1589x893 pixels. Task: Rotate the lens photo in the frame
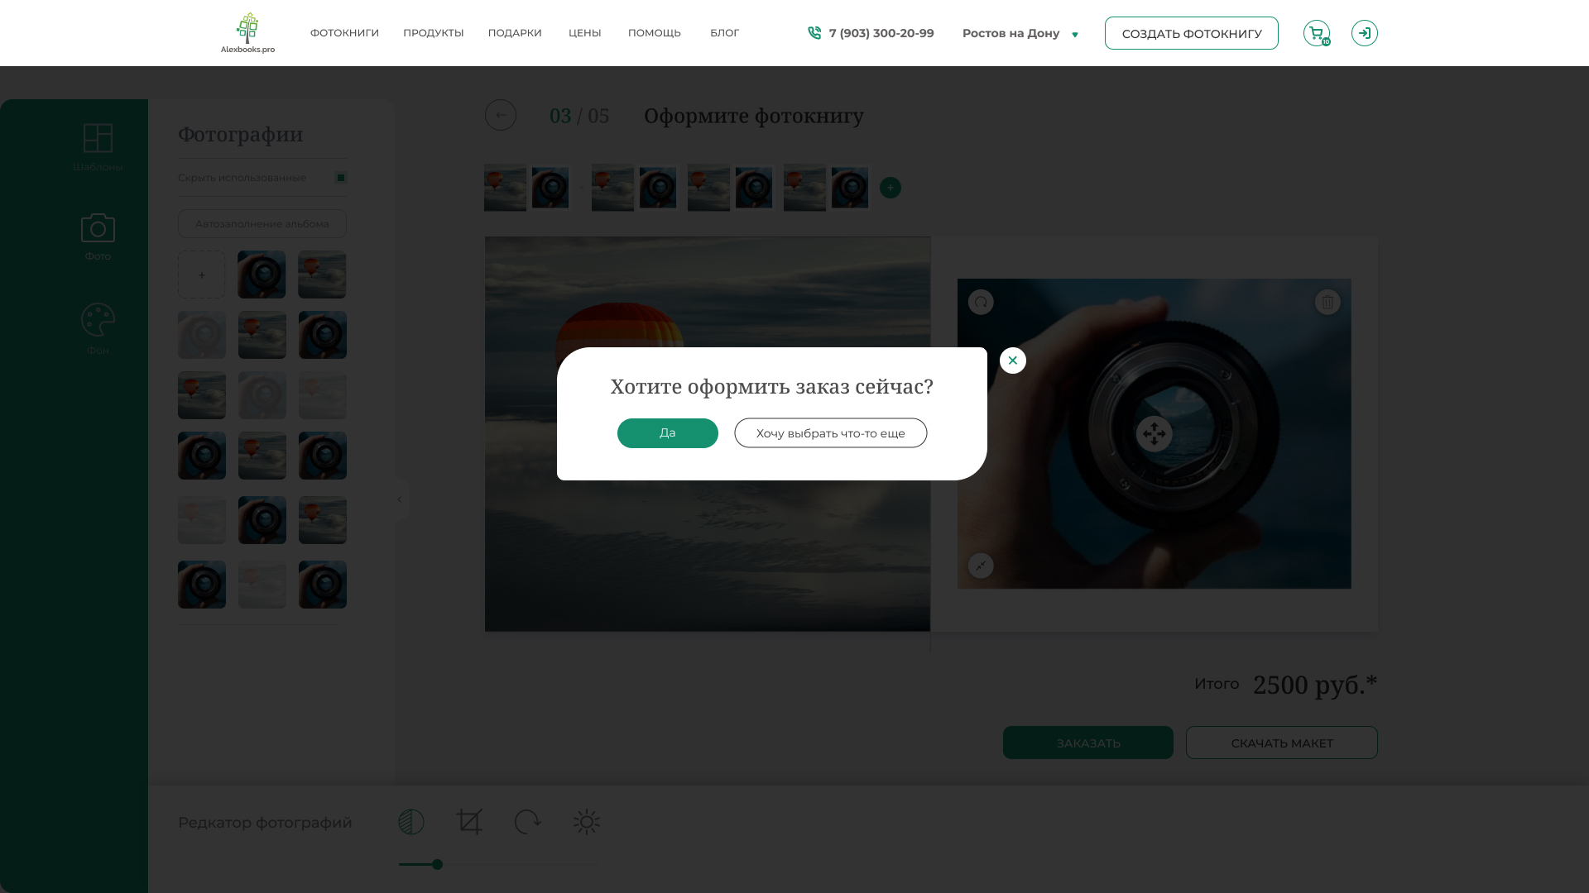[981, 303]
